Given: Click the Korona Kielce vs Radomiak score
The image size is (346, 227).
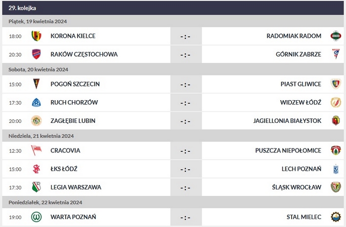Looking at the screenshot, I should 185,36.
